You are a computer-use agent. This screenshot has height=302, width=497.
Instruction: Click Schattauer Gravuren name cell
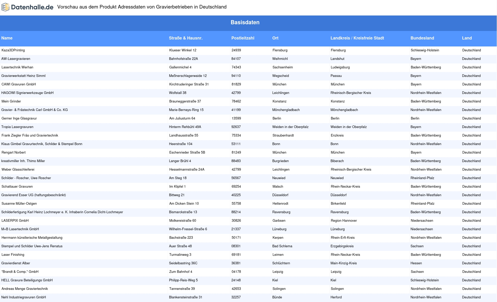pyautogui.click(x=17, y=187)
